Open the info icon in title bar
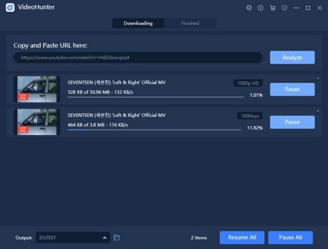This screenshot has width=328, height=249. point(260,8)
